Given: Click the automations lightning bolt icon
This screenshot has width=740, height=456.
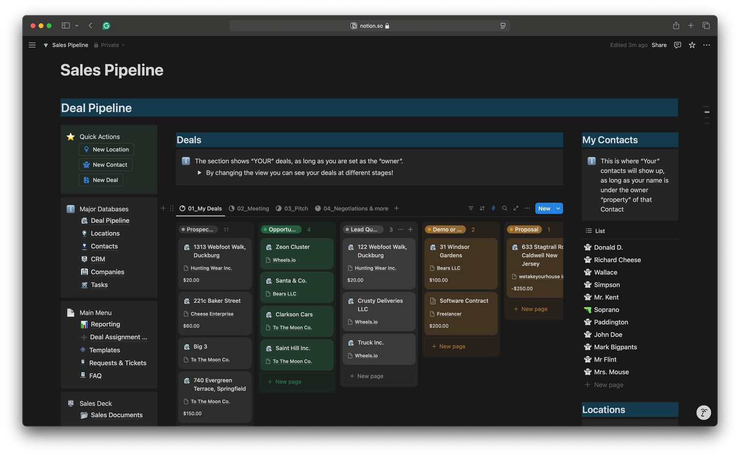Looking at the screenshot, I should point(493,208).
